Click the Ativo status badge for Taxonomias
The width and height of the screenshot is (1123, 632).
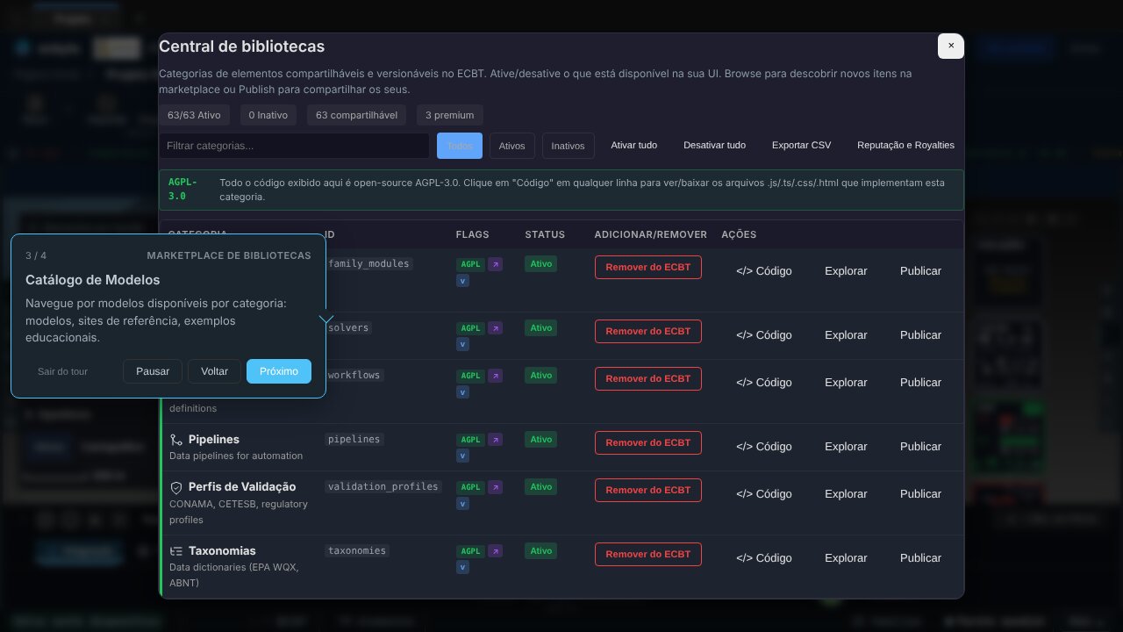coord(541,551)
